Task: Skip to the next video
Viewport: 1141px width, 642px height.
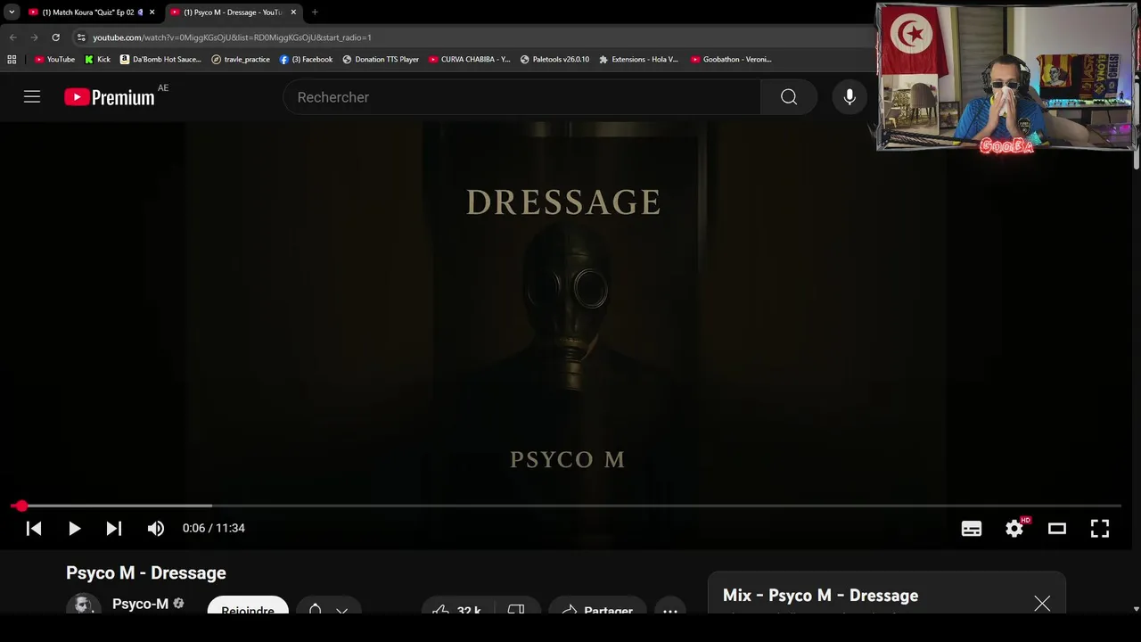Action: pos(114,529)
